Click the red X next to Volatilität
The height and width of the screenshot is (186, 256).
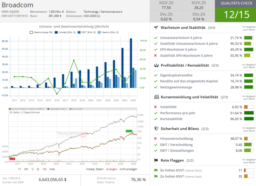pyautogui.click(x=155, y=107)
